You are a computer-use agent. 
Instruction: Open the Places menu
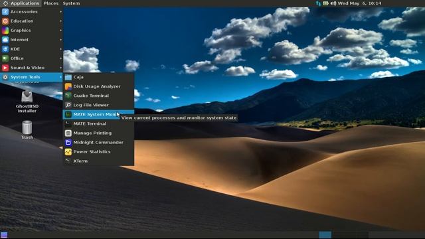(51, 3)
